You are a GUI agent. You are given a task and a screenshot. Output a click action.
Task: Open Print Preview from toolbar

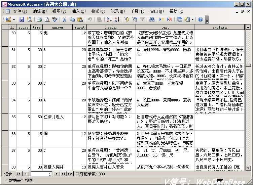(x=47, y=19)
